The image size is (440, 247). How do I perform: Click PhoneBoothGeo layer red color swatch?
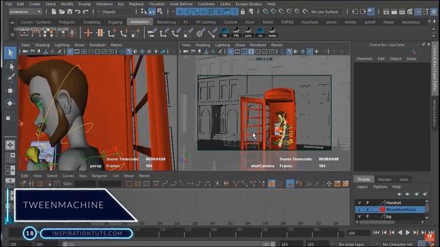point(382,209)
